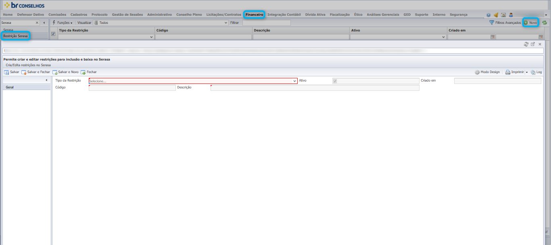Open the user menu arrow at top right
This screenshot has width=551, height=245.
coord(546,15)
